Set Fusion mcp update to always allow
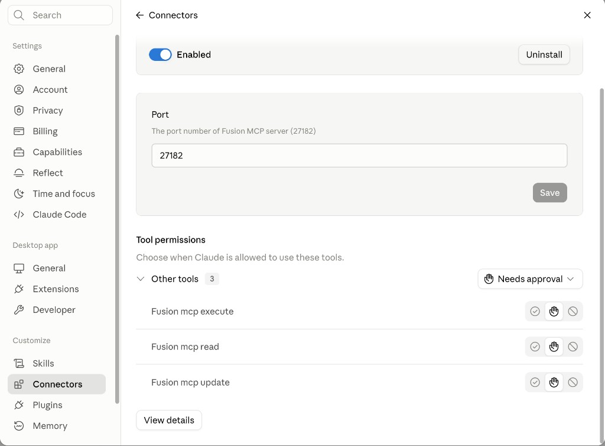The width and height of the screenshot is (605, 446). pyautogui.click(x=535, y=382)
